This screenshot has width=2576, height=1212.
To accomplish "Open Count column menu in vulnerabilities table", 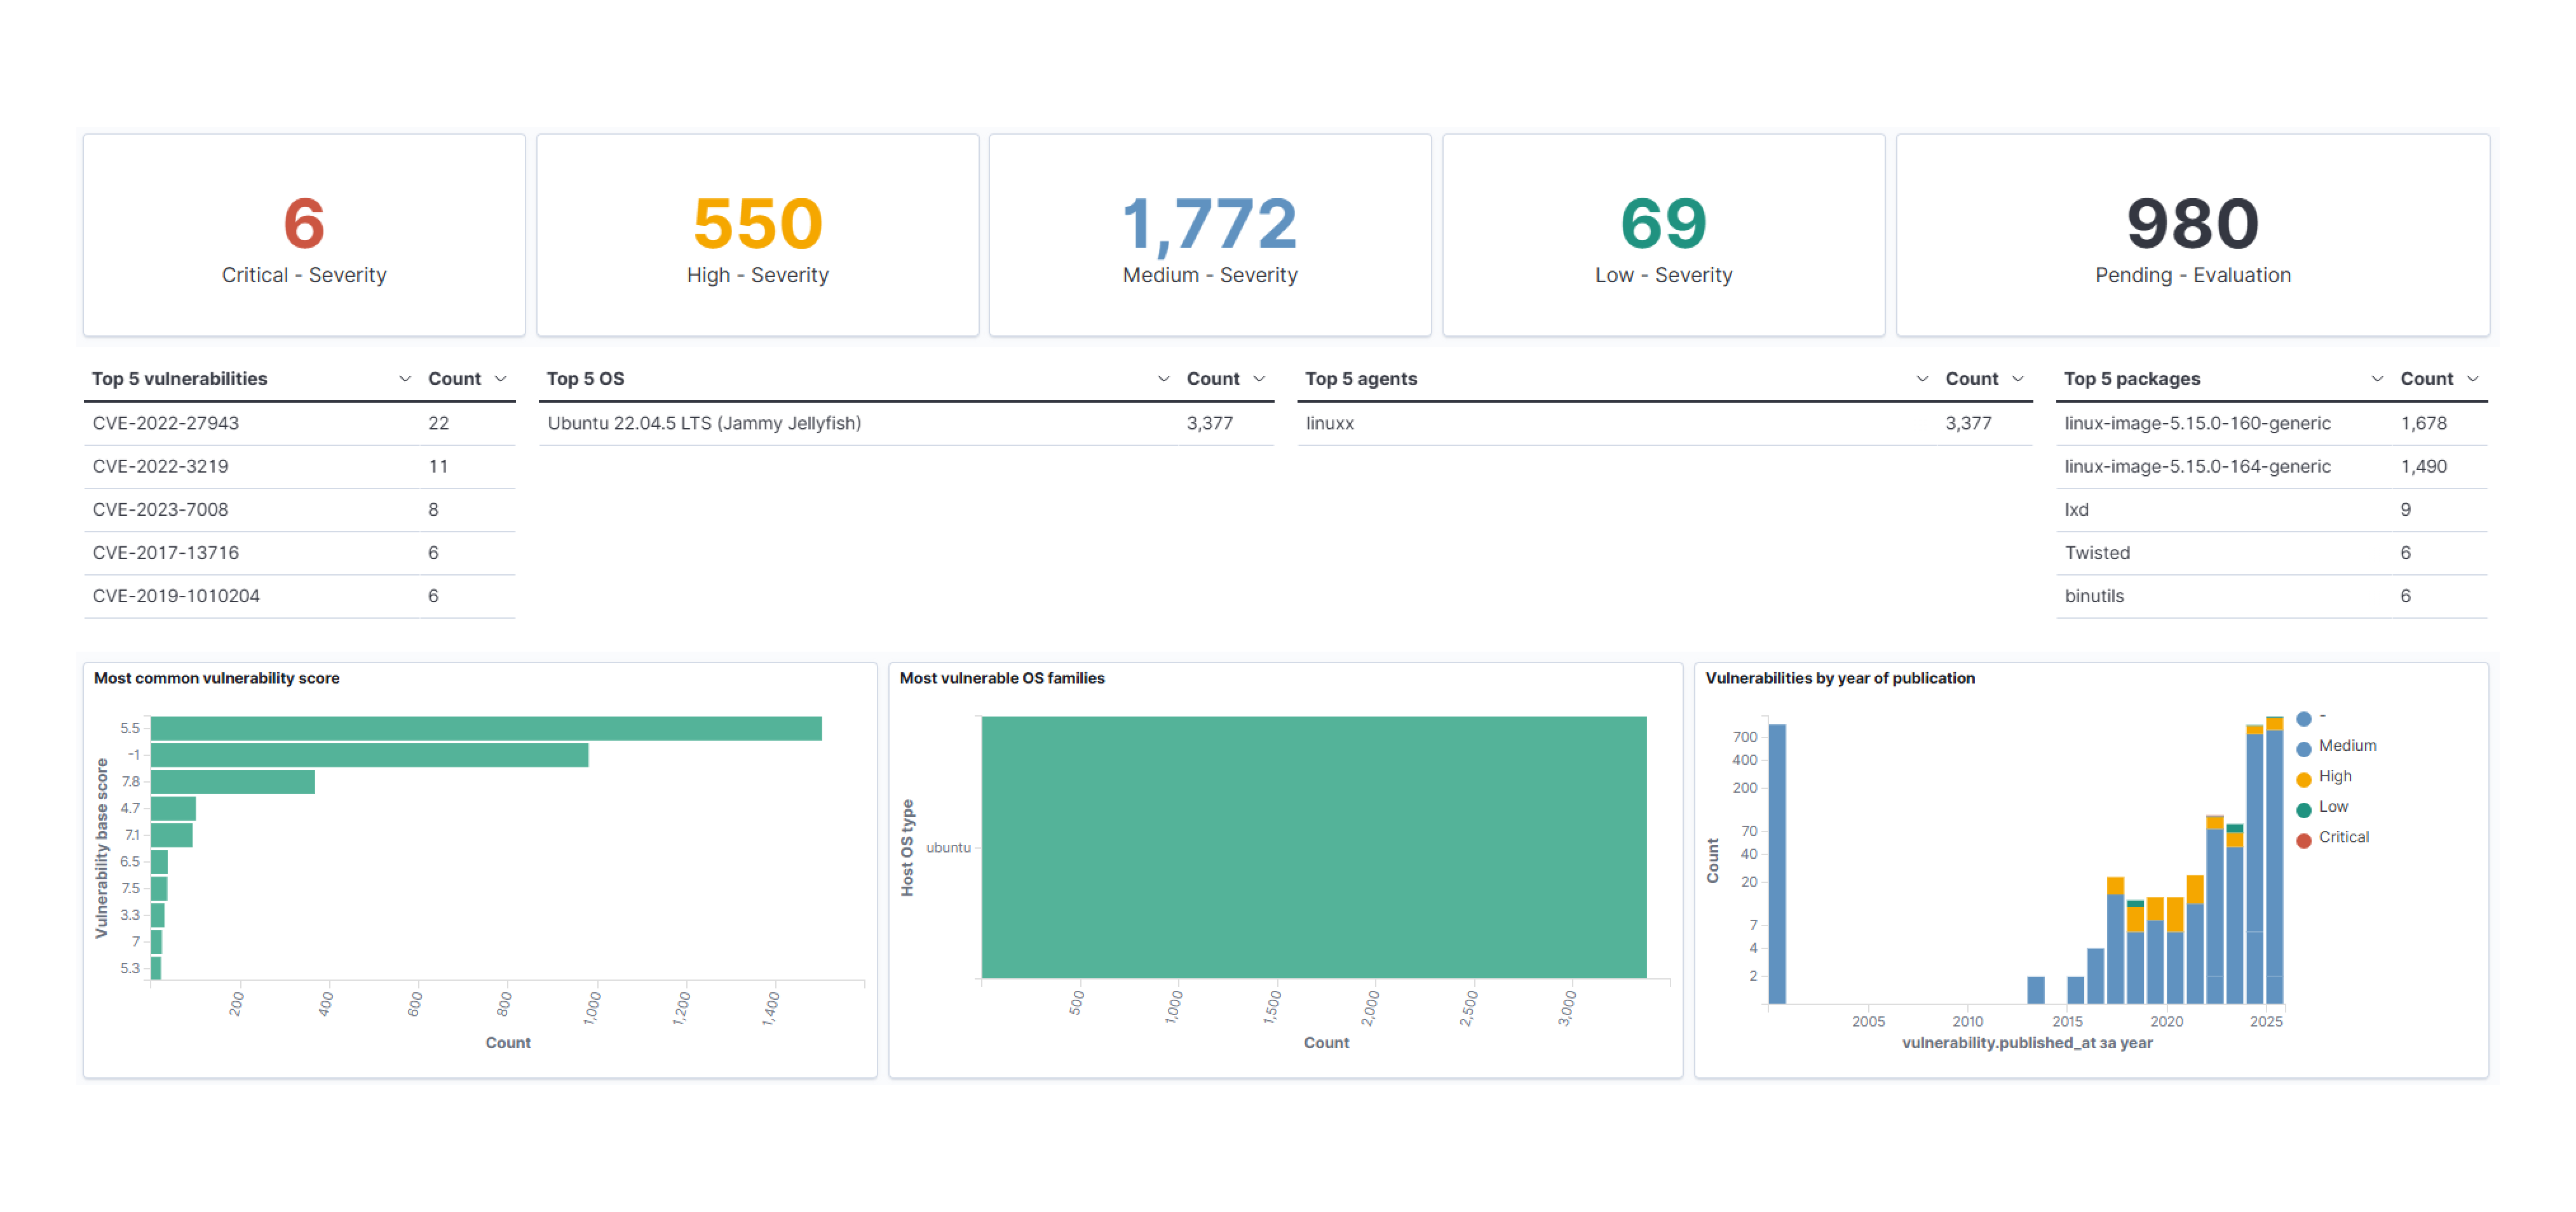I will [501, 379].
